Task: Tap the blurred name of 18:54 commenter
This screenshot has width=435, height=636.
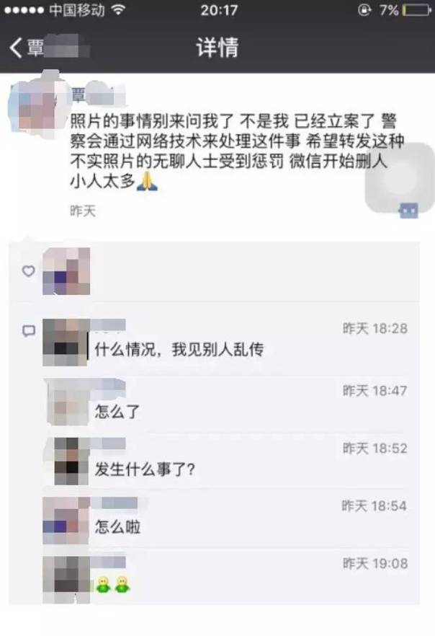Action: point(115,503)
